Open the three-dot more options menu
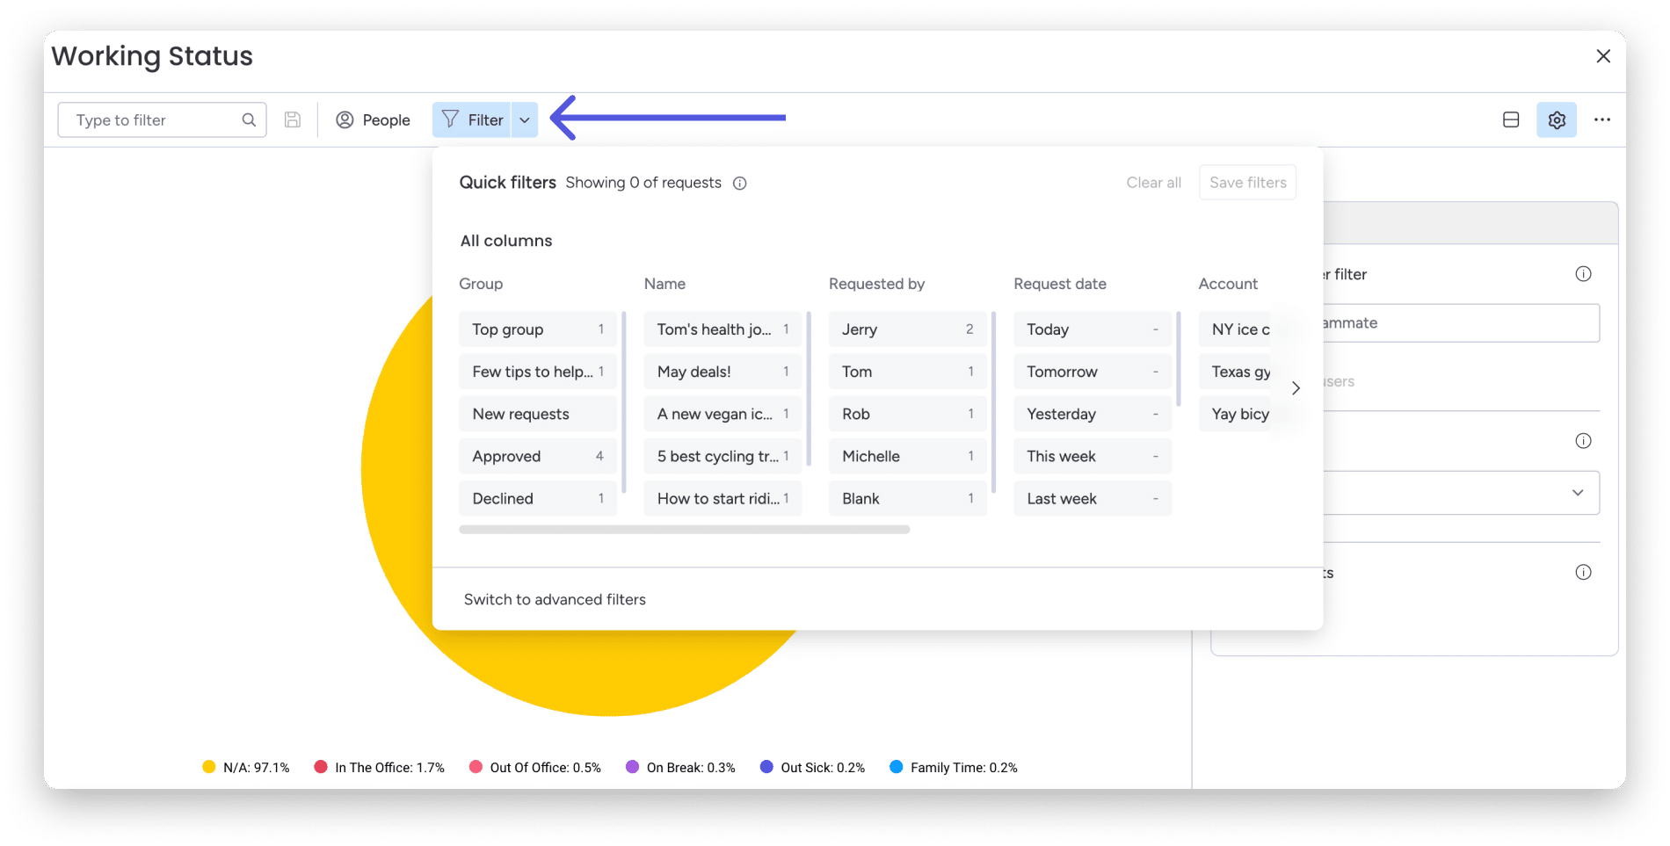This screenshot has width=1670, height=846. 1602,119
